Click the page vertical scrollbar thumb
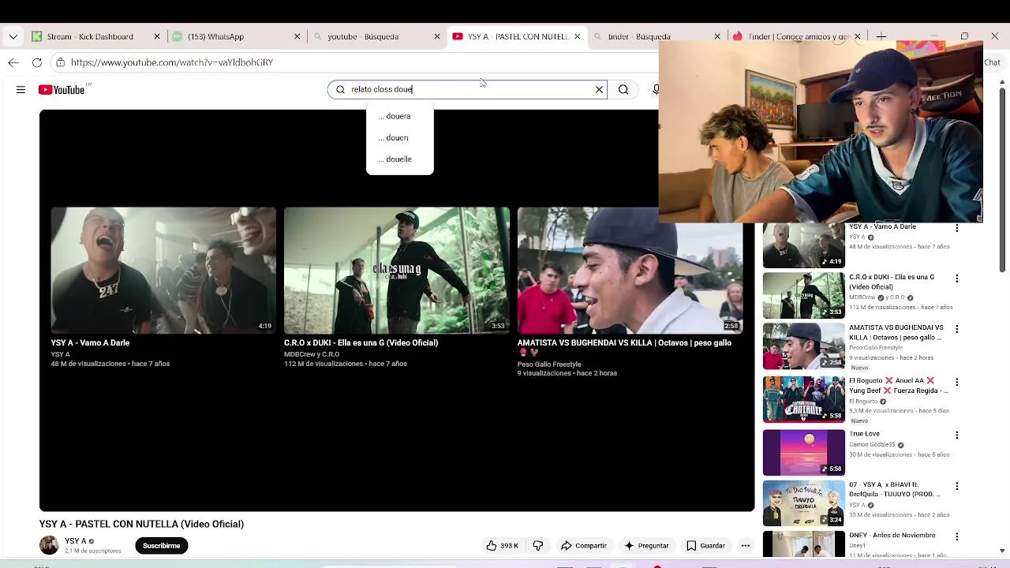This screenshot has height=568, width=1010. [x=1003, y=180]
